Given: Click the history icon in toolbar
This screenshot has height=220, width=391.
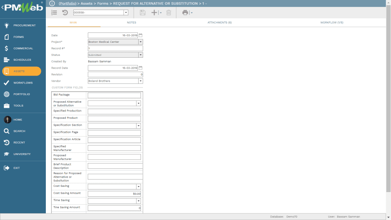Looking at the screenshot, I should coord(65,13).
